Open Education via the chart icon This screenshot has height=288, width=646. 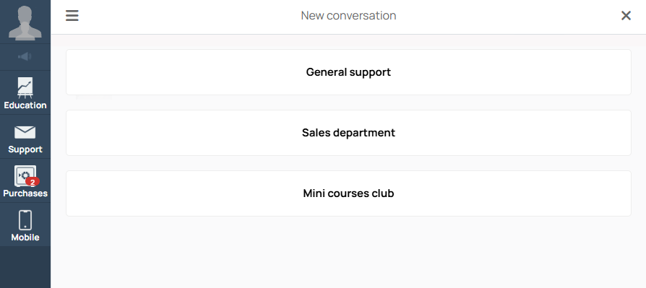click(25, 87)
